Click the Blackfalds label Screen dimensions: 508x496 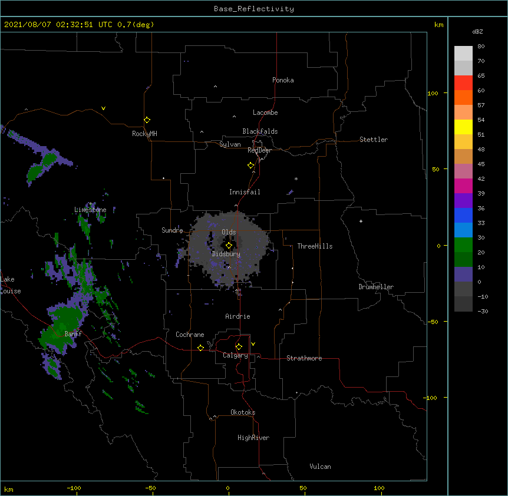tap(260, 131)
